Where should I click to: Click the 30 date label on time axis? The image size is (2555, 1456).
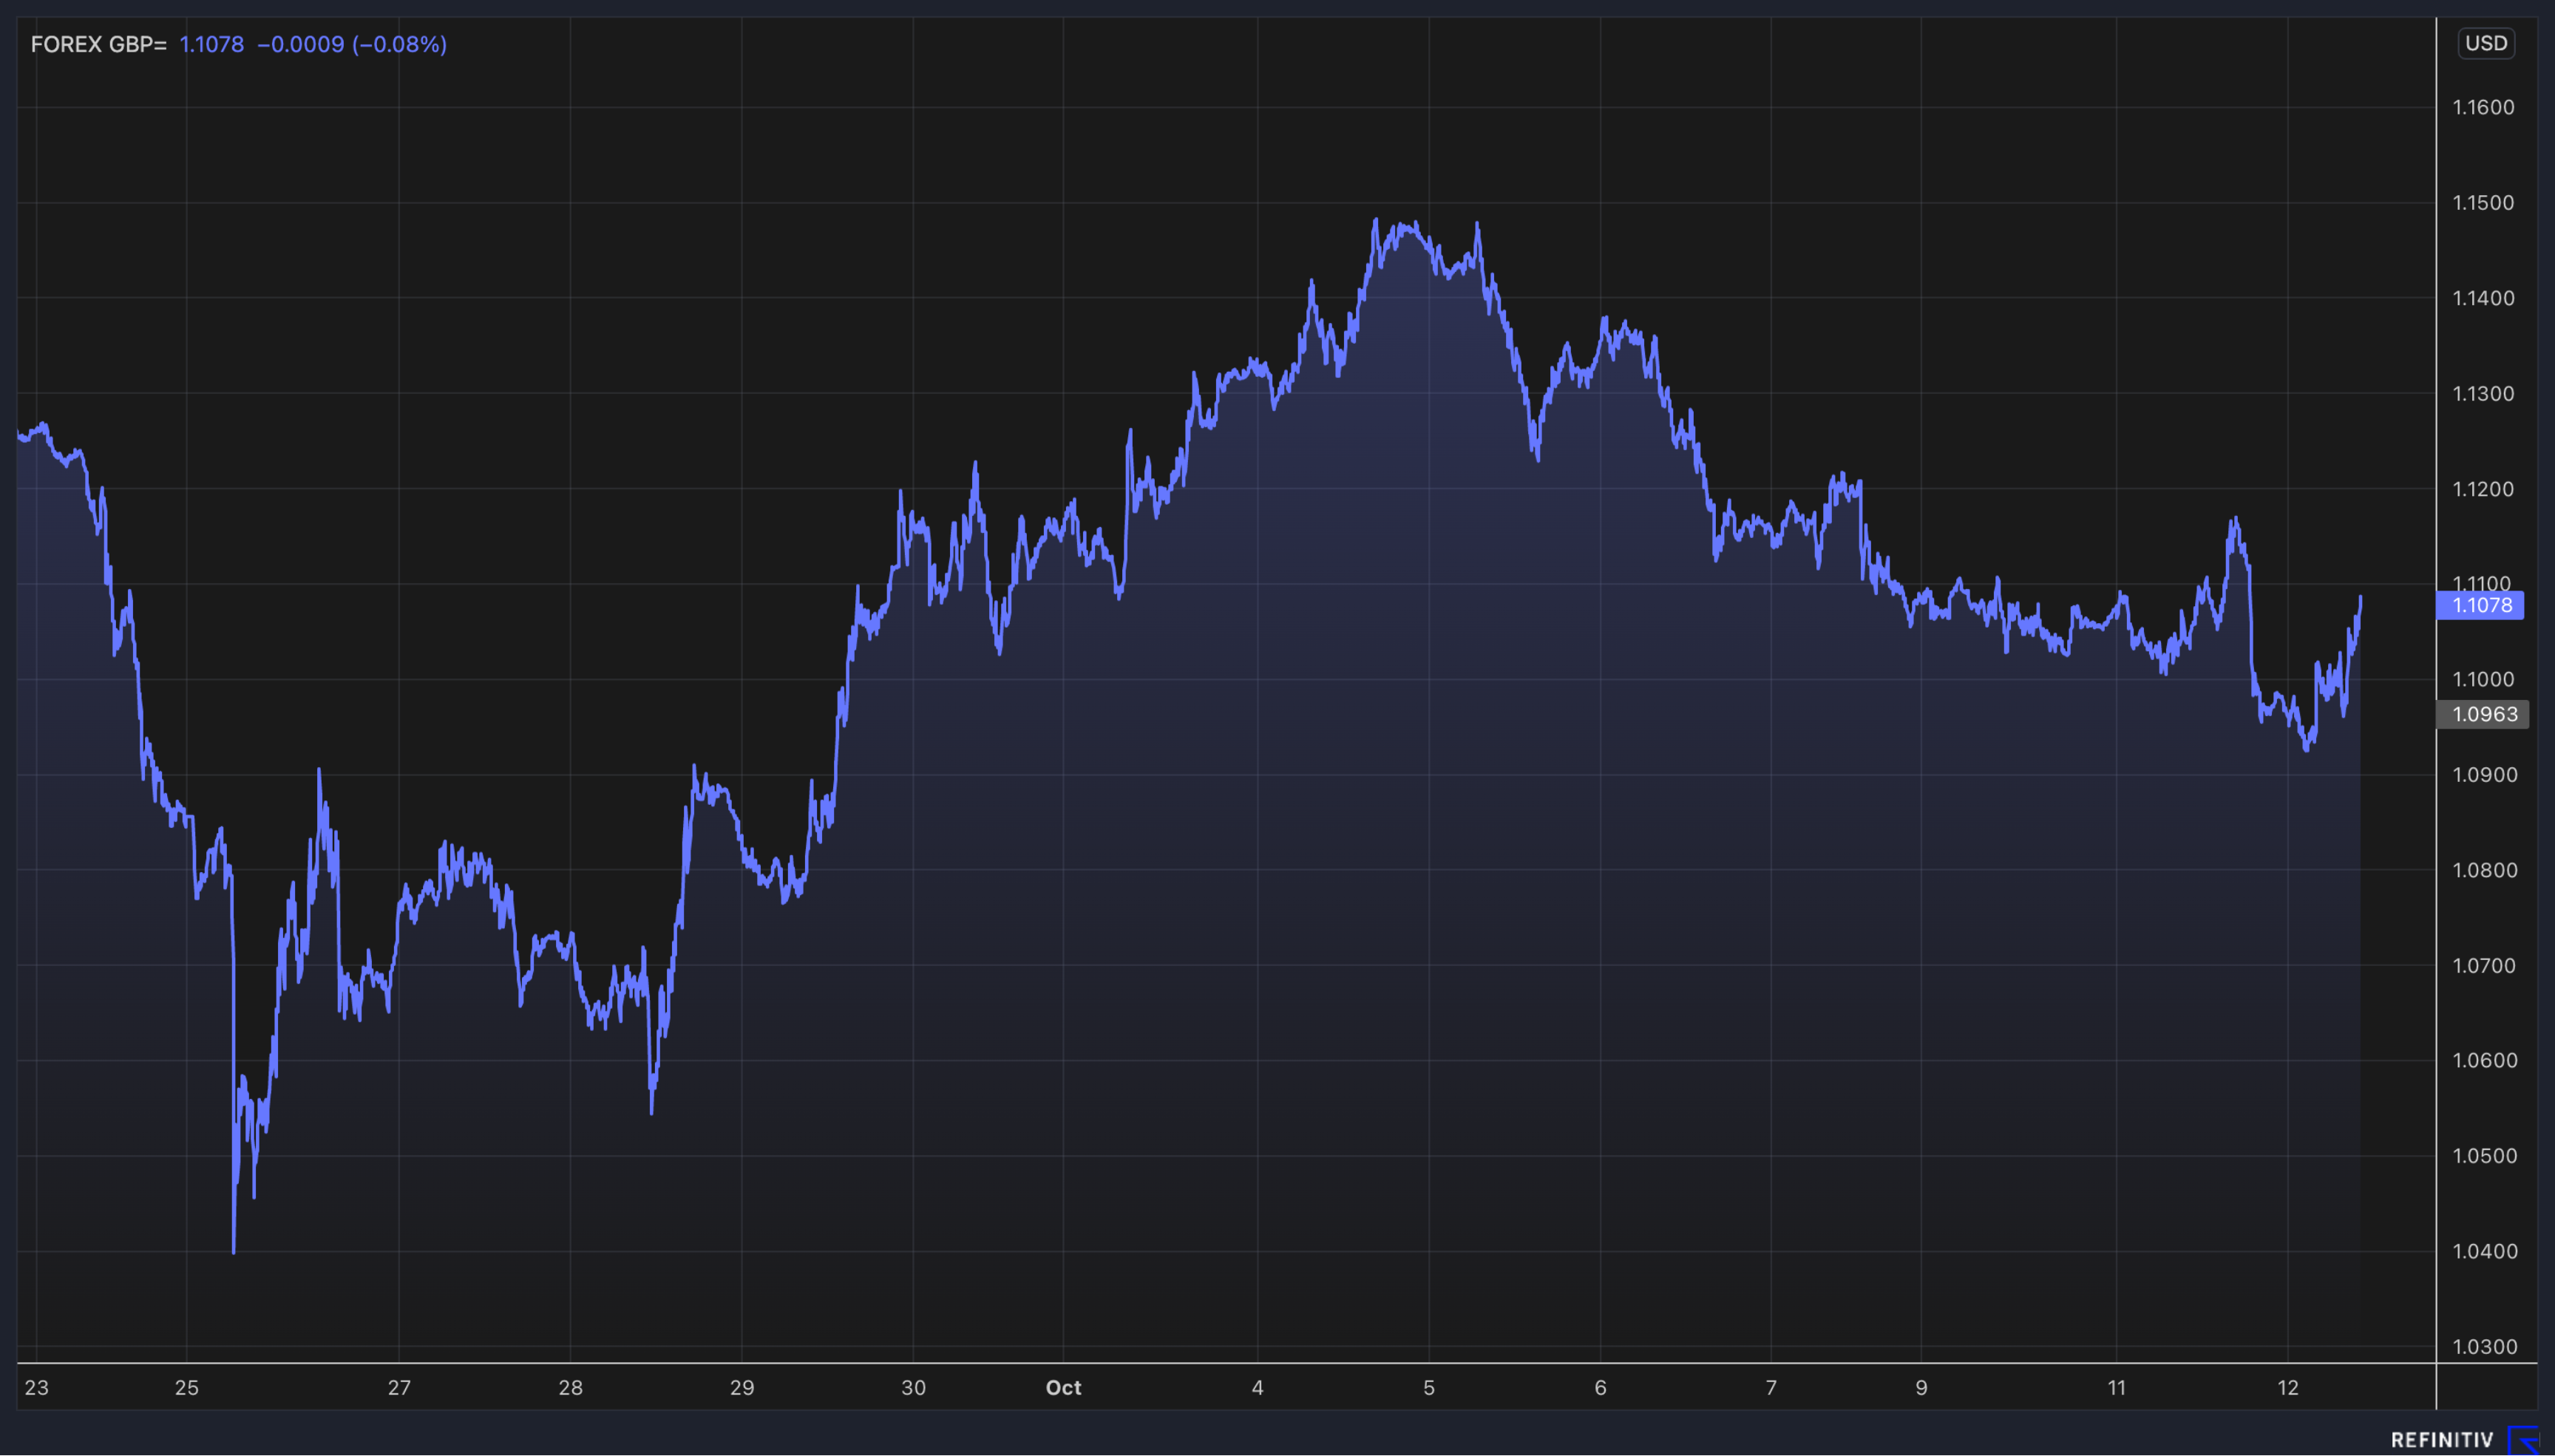pyautogui.click(x=913, y=1387)
